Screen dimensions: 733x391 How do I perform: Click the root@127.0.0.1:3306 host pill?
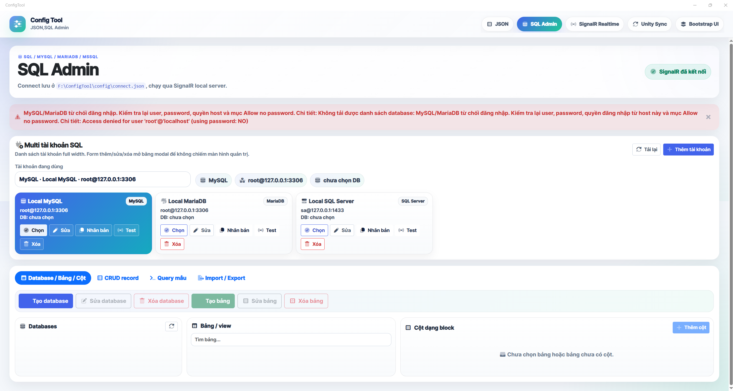click(x=271, y=180)
